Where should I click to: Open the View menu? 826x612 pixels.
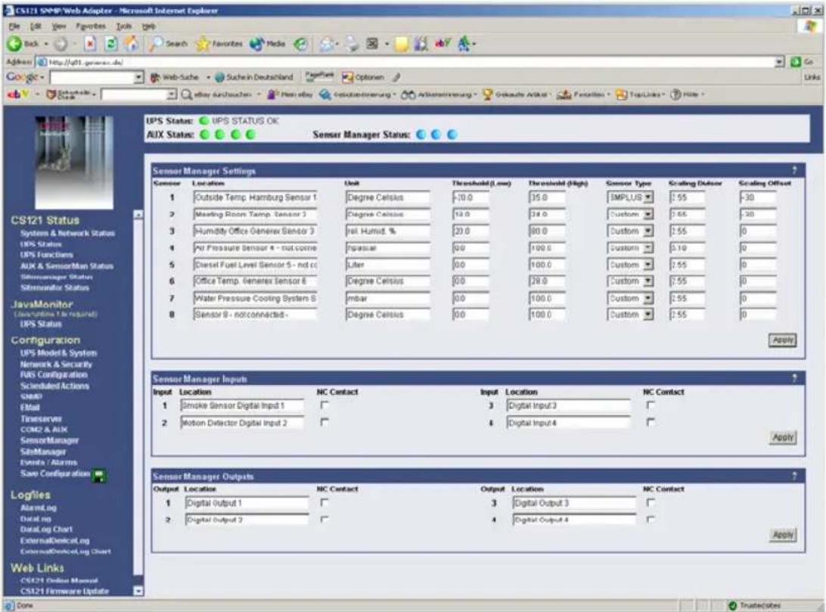[x=59, y=26]
